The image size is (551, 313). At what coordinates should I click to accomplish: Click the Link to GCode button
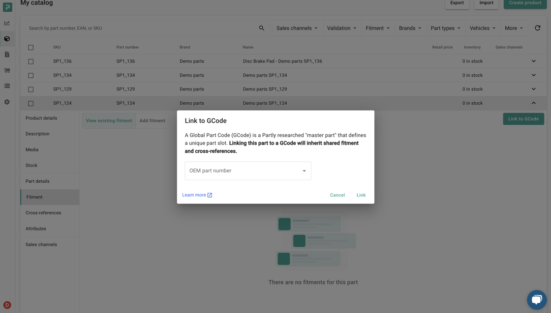[523, 119]
